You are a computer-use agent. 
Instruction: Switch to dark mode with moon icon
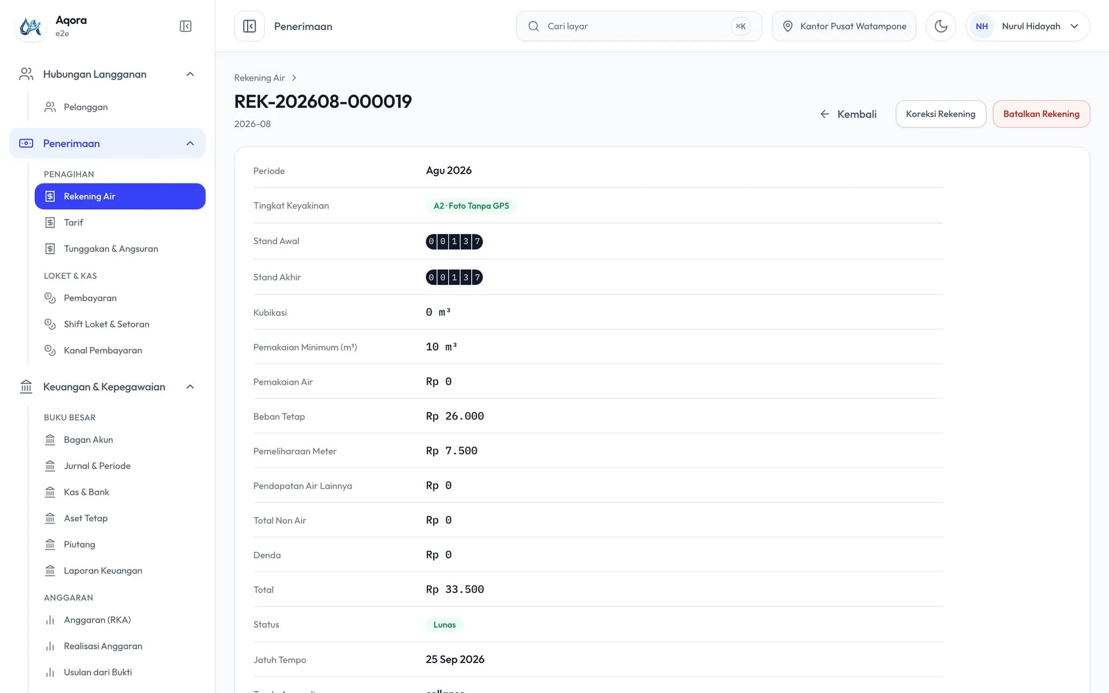[941, 26]
